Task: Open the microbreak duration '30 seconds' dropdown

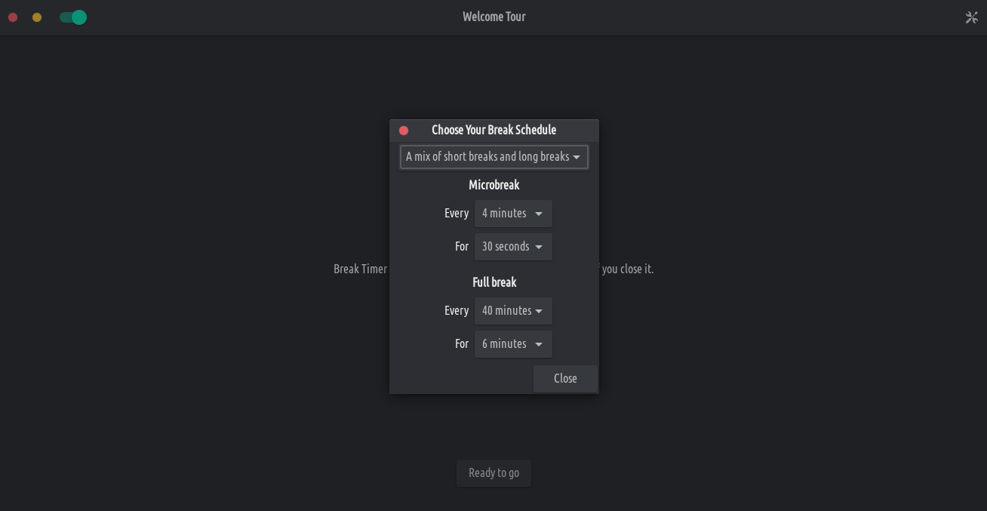Action: [x=513, y=247]
